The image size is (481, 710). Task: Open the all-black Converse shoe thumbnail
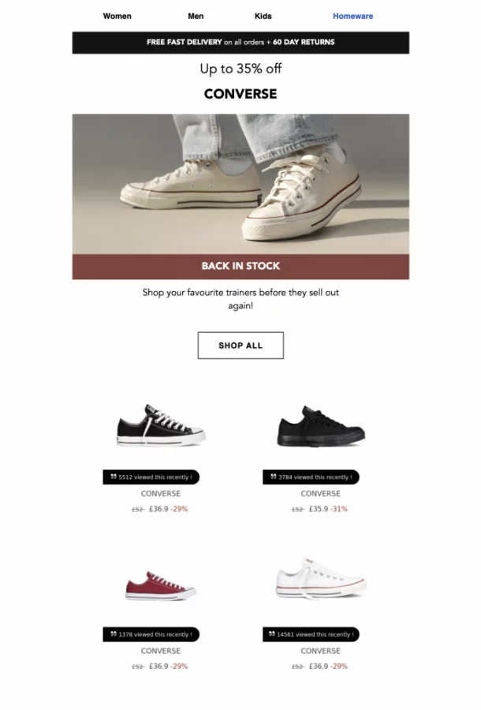coord(321,427)
